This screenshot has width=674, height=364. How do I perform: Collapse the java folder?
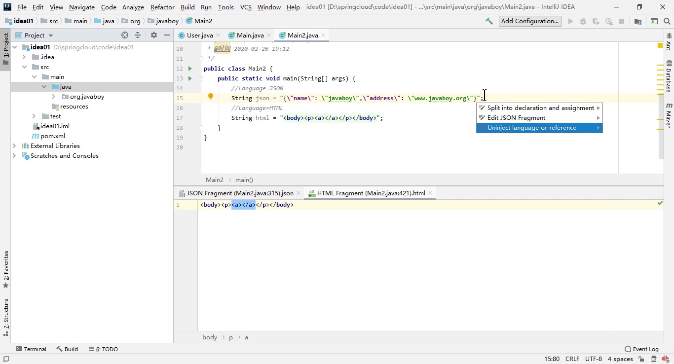(44, 87)
